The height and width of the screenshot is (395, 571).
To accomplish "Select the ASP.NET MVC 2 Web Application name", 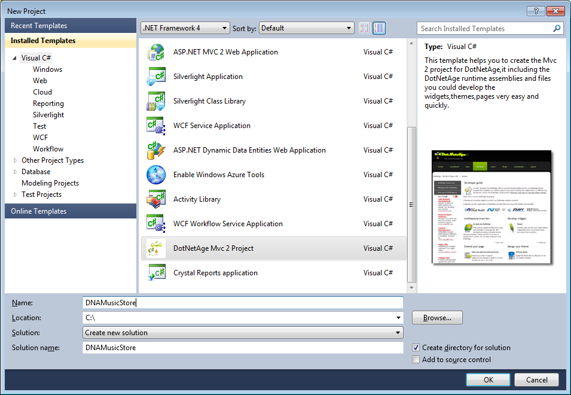I will [225, 52].
